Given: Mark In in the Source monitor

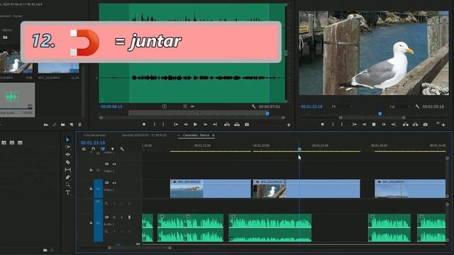Looking at the screenshot, I should point(155,125).
